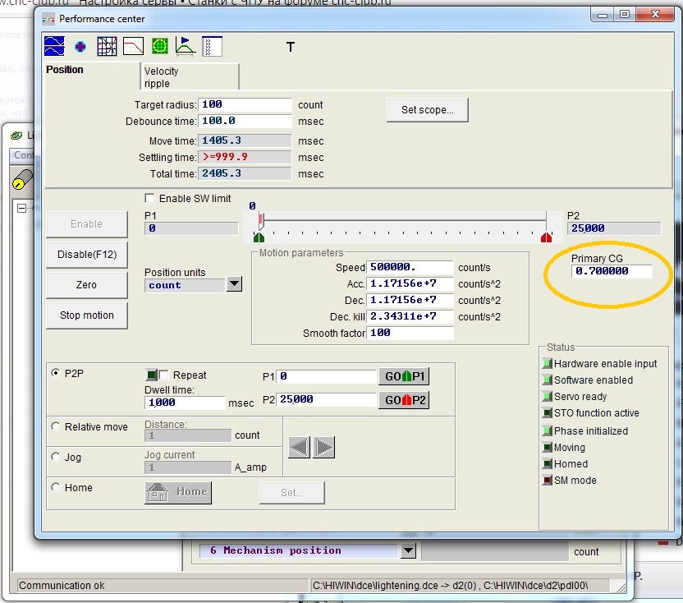This screenshot has height=603, width=683.
Task: Click the Dec. kill input field
Action: point(410,316)
